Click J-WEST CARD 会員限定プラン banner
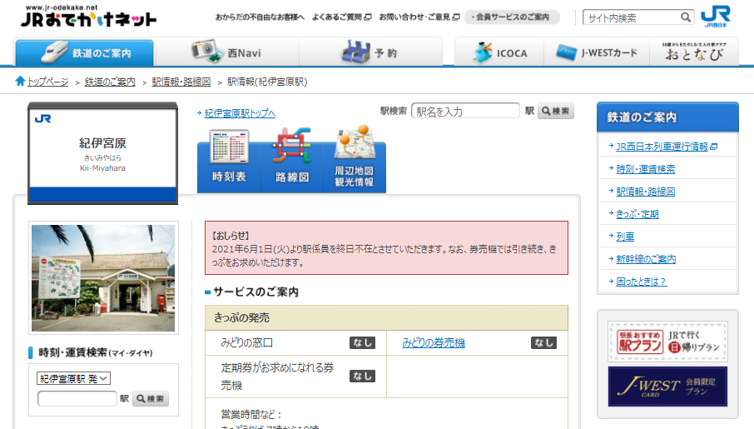Image resolution: width=754 pixels, height=429 pixels. (x=667, y=387)
